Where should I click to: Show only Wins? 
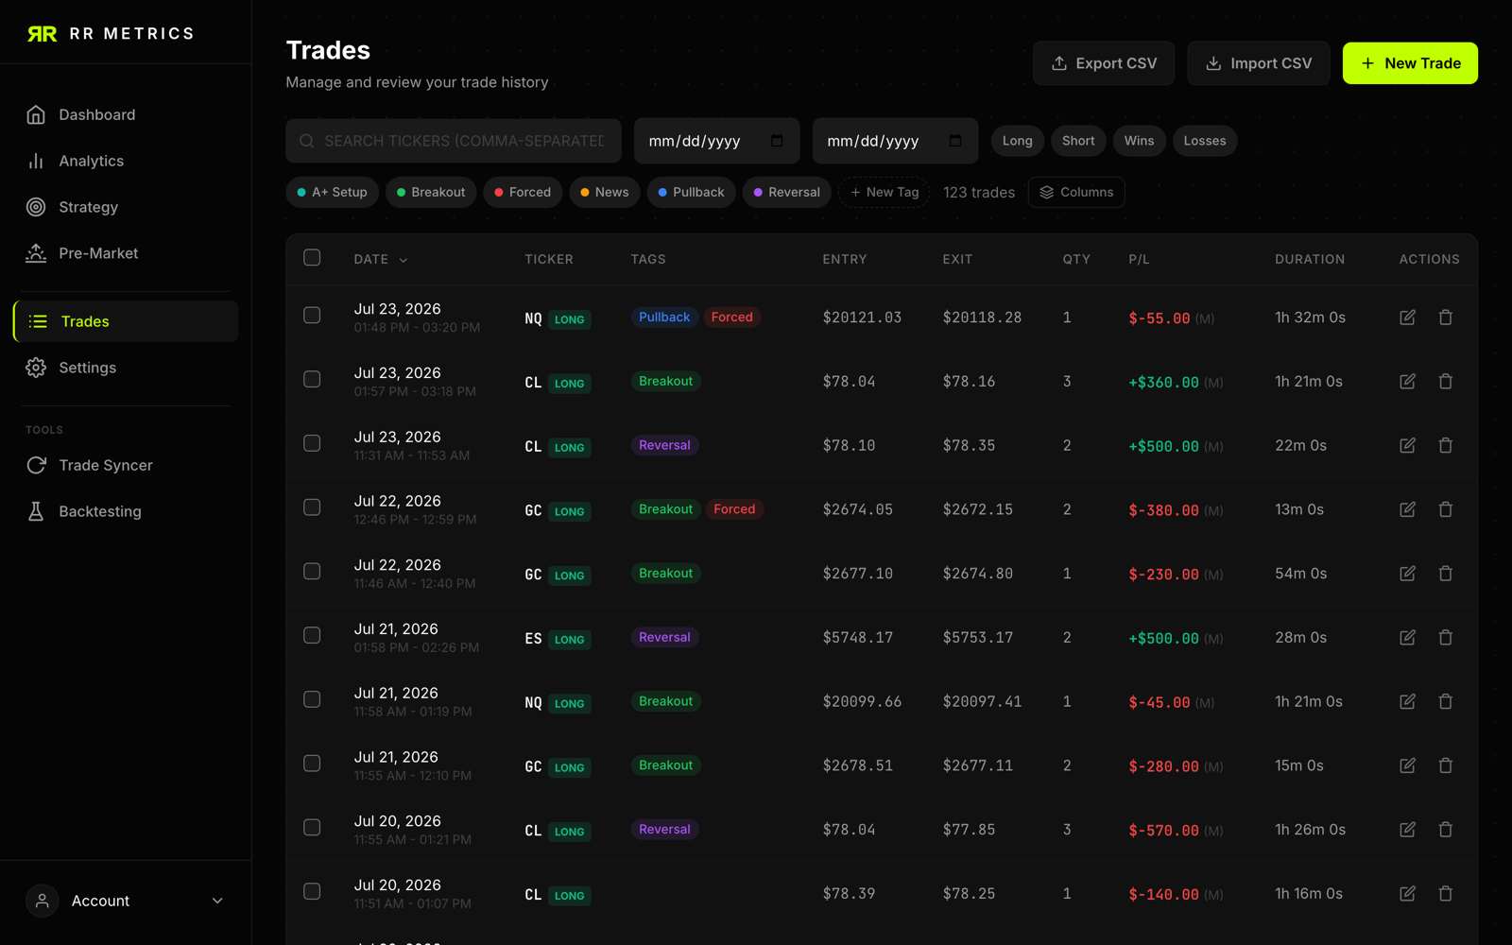click(1140, 141)
